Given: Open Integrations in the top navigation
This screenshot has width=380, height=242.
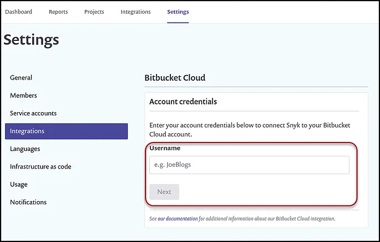Looking at the screenshot, I should 136,12.
